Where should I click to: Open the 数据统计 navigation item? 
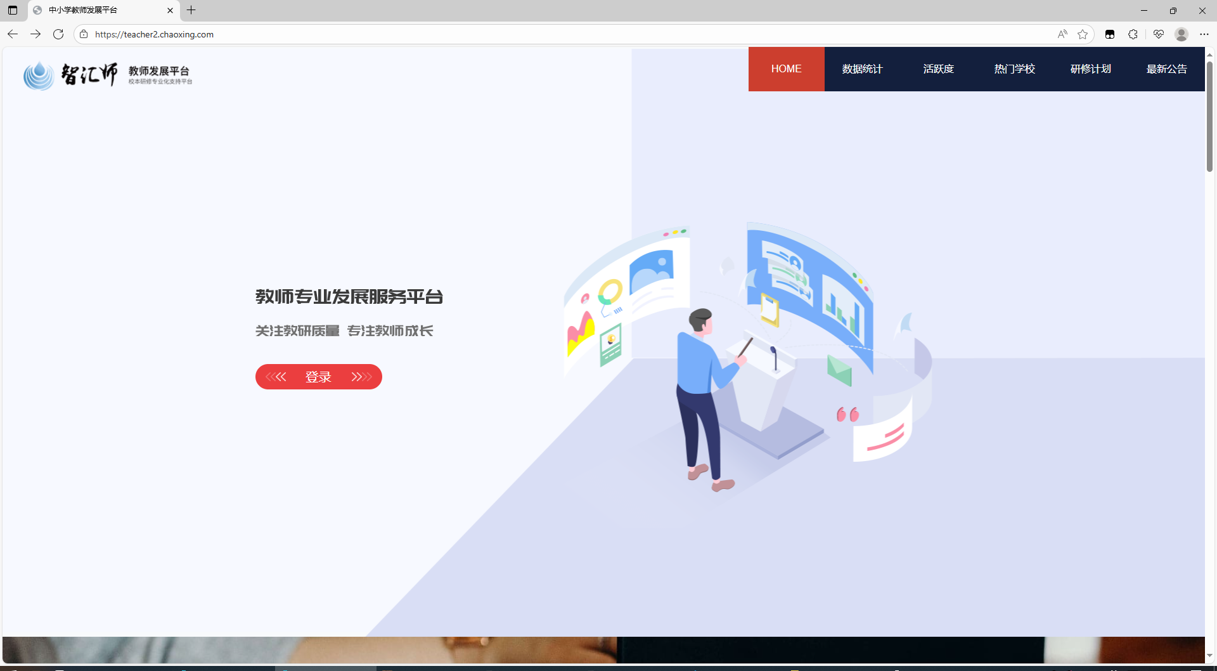862,69
